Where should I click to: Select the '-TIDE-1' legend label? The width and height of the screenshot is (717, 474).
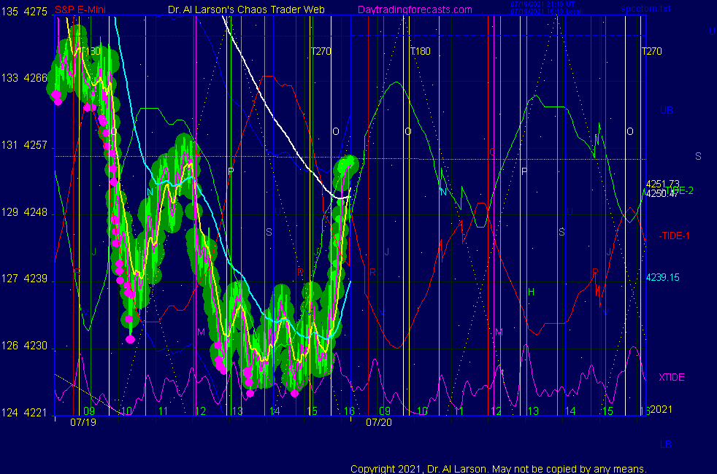point(674,236)
